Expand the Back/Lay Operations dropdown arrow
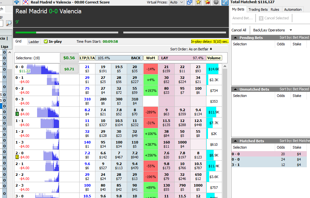The image size is (310, 198). (291, 30)
